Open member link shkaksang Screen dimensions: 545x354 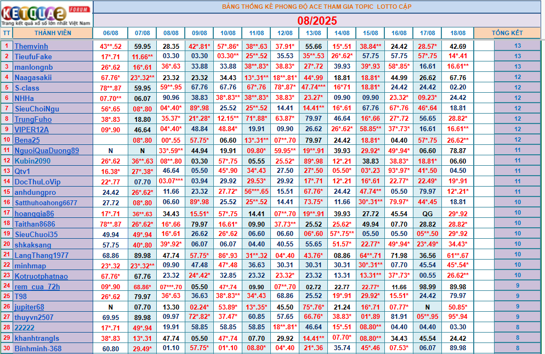(33, 245)
